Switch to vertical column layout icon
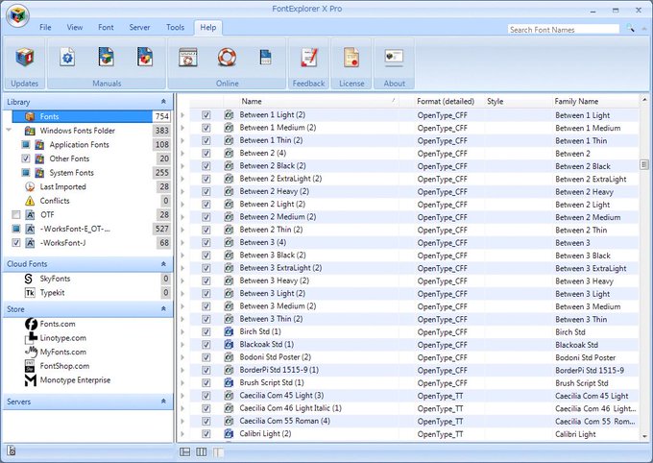Screen dimensions: 653x463 (202, 451)
